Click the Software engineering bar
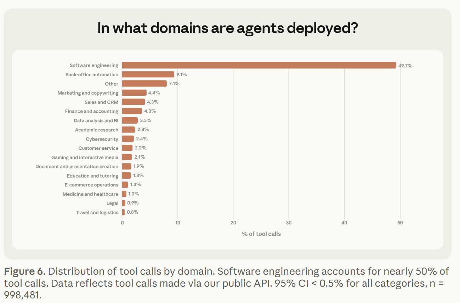Image resolution: width=460 pixels, height=303 pixels. click(259, 65)
